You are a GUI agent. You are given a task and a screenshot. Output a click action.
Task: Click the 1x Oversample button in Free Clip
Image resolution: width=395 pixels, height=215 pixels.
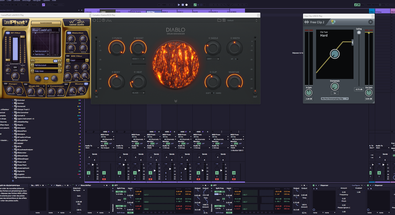click(335, 93)
